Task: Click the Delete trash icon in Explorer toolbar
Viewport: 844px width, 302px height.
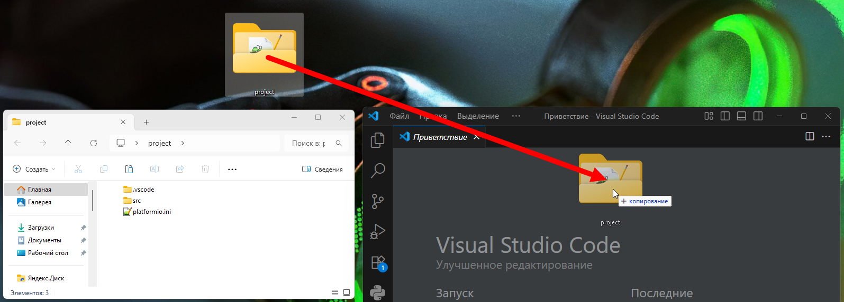Action: coord(205,169)
